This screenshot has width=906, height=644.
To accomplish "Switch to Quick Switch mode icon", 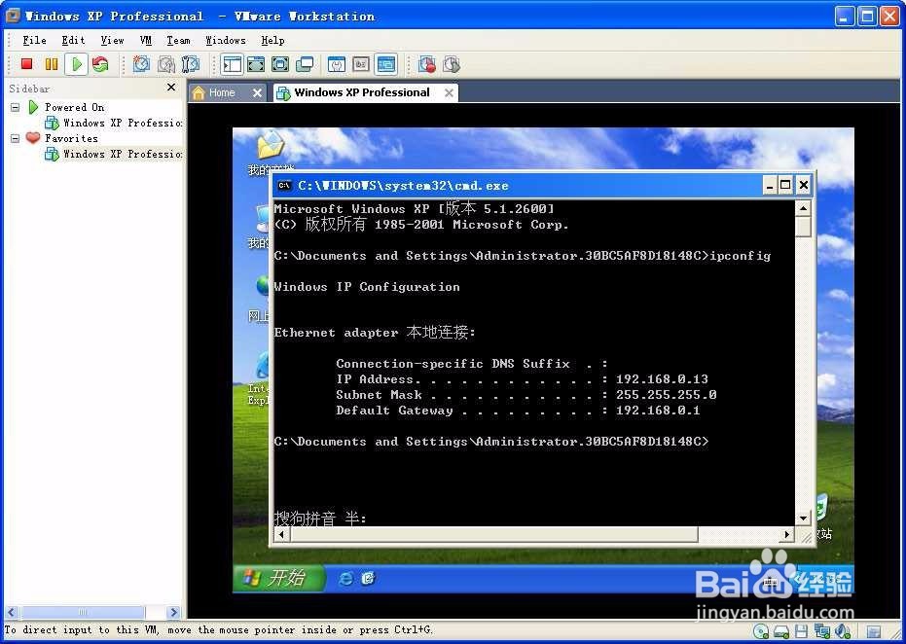I will coord(256,64).
